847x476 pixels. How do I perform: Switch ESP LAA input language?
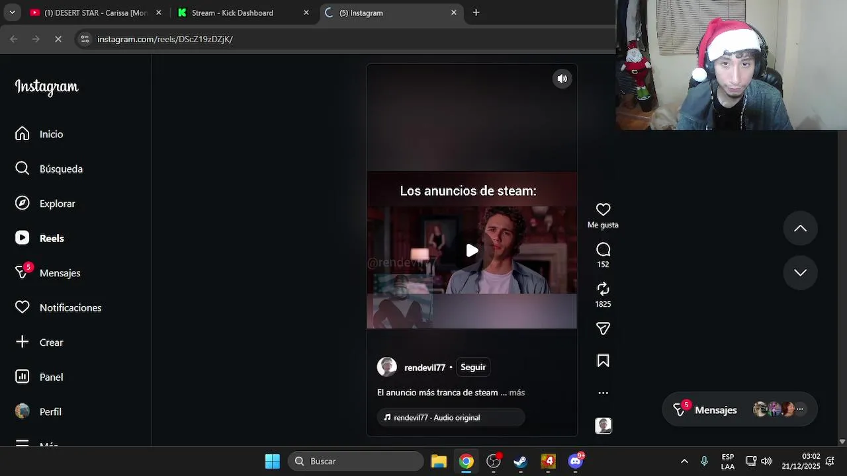tap(728, 461)
